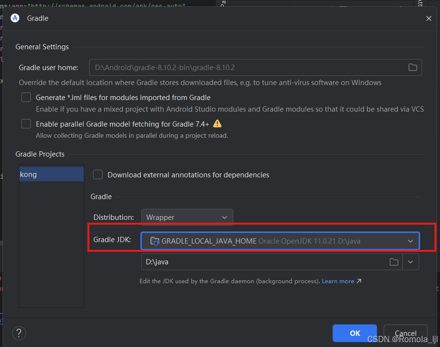The image size is (440, 347).
Task: Click the help question mark icon
Action: 18,333
